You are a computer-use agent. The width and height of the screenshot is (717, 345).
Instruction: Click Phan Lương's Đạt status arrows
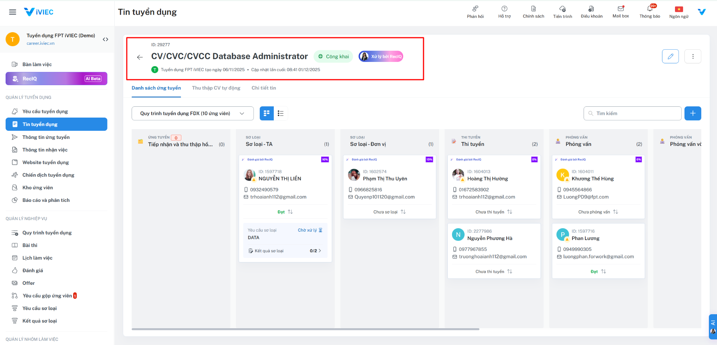[x=604, y=272]
